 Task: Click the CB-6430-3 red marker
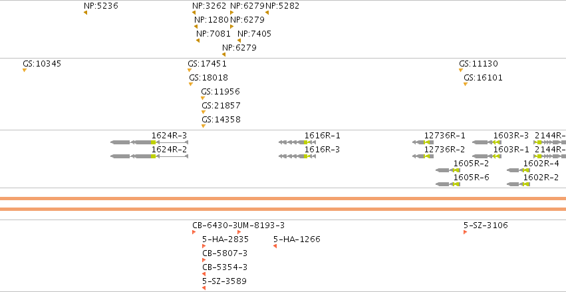point(194,232)
